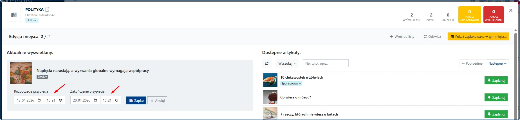This screenshot has height=120, width=520.
Task: Focus the article search input field
Action: click(326, 63)
